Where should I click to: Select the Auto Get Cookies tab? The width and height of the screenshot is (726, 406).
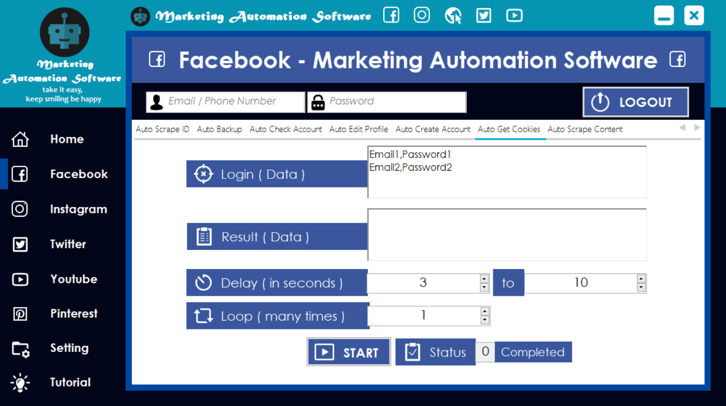tap(509, 129)
